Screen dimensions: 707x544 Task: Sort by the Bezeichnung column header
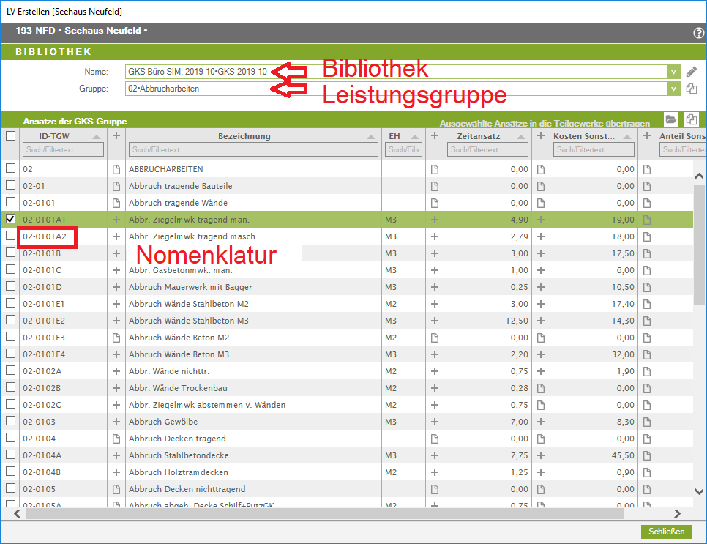coord(244,136)
